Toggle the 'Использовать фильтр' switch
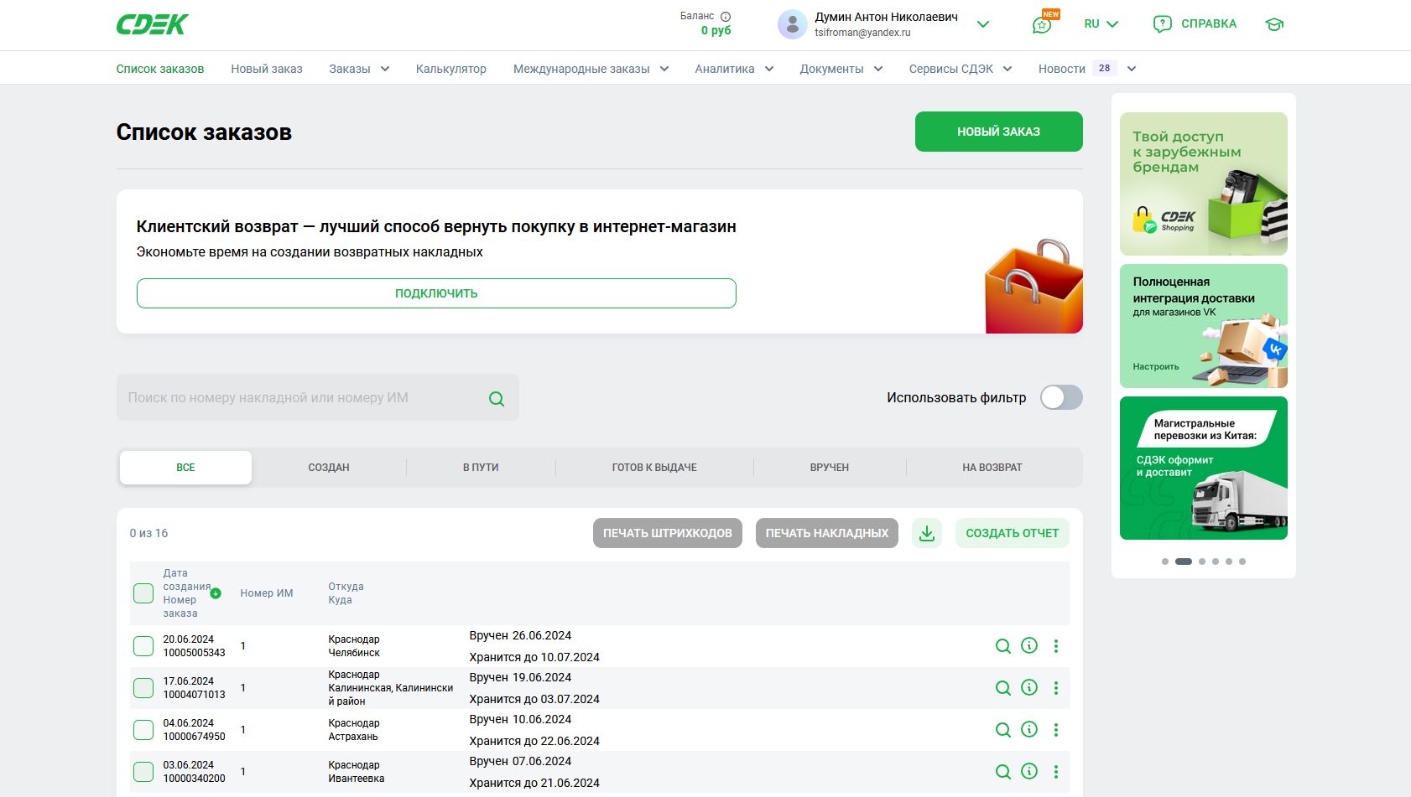The height and width of the screenshot is (797, 1411). click(1061, 397)
